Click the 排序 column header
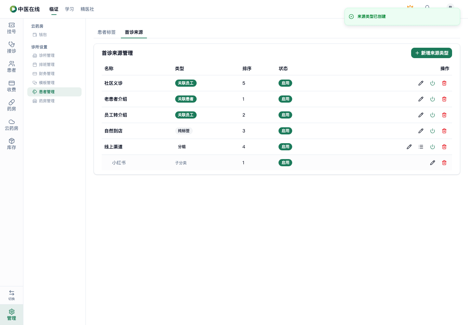Viewport: 468px width, 325px height. [247, 69]
